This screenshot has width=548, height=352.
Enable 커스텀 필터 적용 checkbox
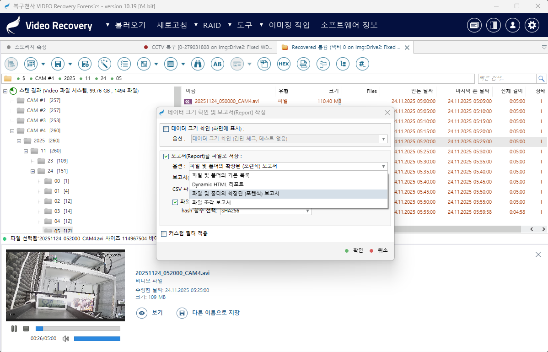[x=164, y=233]
